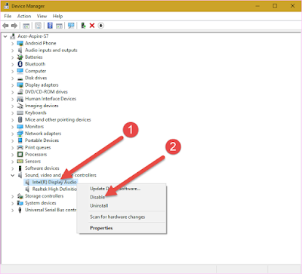Click the Disable down-arrow toolbar icon
The height and width of the screenshot is (274, 302).
(x=100, y=26)
